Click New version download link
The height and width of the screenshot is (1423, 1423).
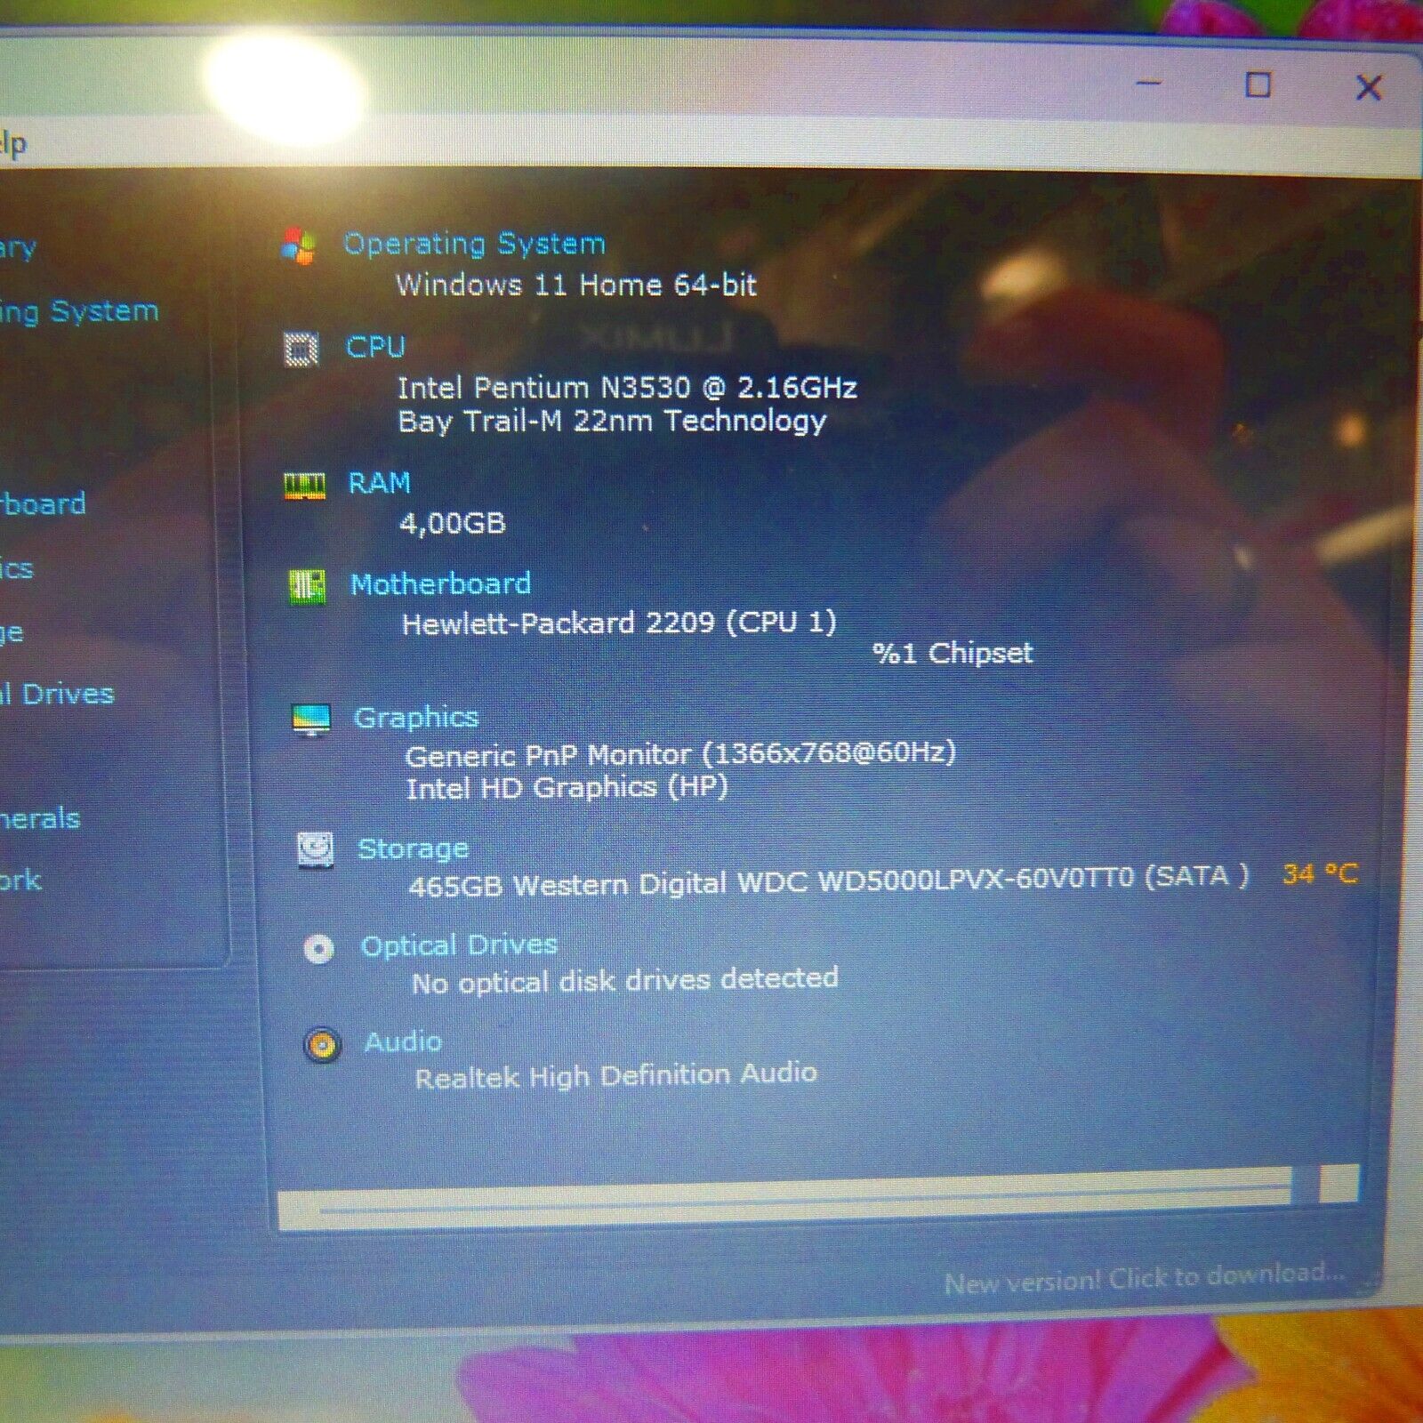click(x=1145, y=1278)
